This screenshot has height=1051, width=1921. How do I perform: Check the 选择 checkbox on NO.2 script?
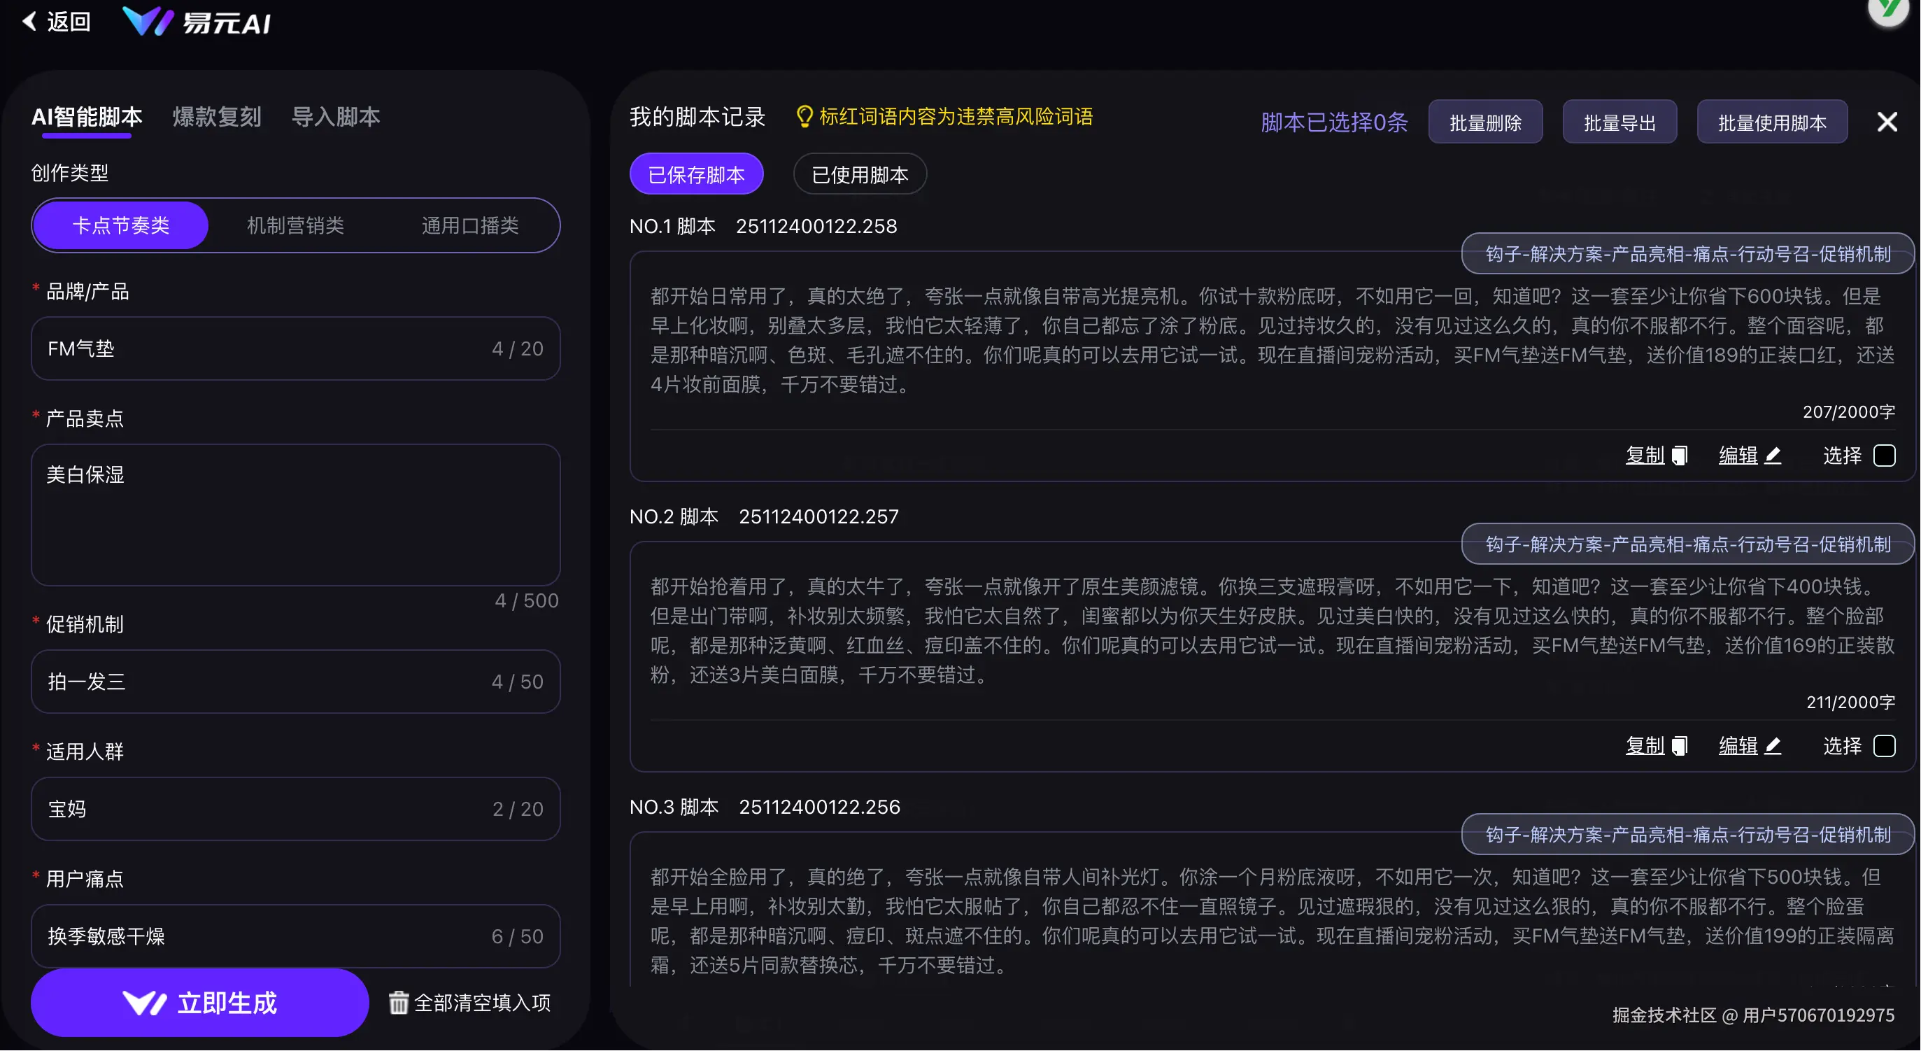click(1885, 745)
